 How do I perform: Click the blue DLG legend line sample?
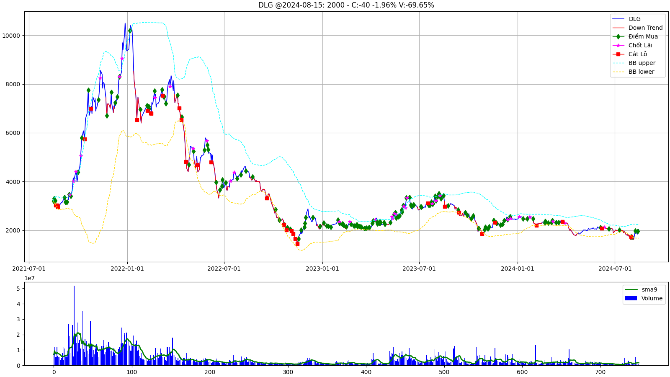coord(618,19)
